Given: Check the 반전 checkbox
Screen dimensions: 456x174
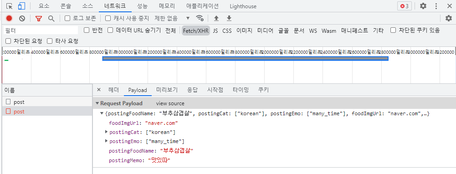Looking at the screenshot, I should click(x=87, y=30).
